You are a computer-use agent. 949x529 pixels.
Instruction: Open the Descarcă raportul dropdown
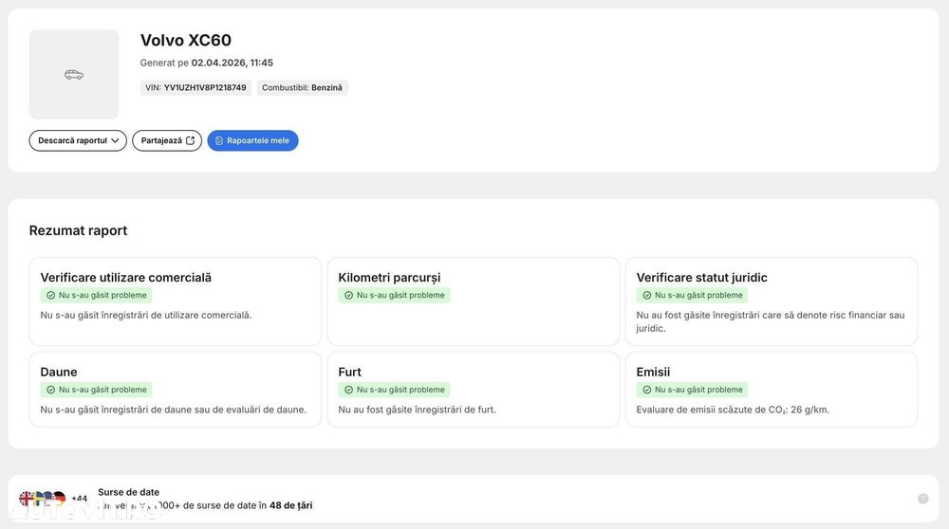coord(78,140)
